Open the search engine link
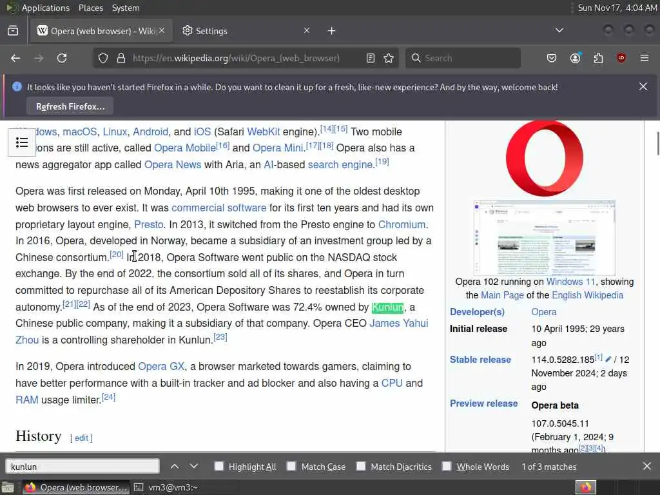The image size is (660, 495). pos(340,164)
